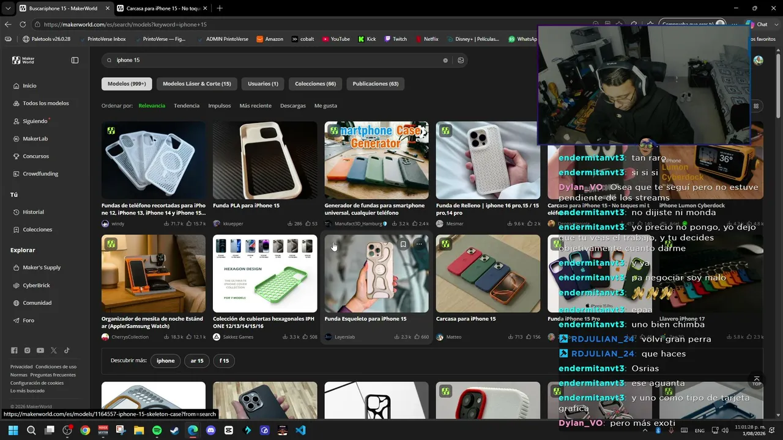Collapse the MakerWorld sidebar with the panel icon

(75, 60)
